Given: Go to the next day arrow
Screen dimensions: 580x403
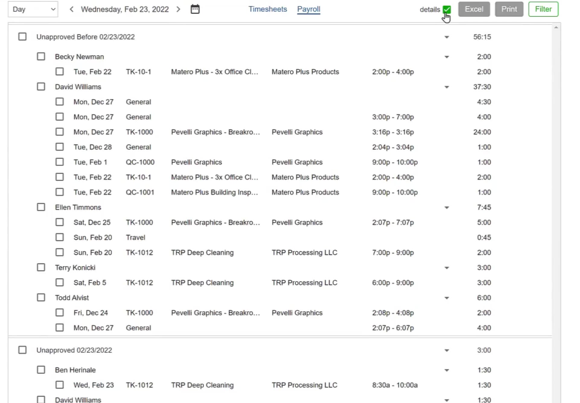Looking at the screenshot, I should (x=178, y=9).
